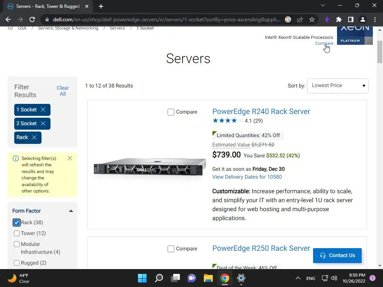Open Task View in taskbar

[175, 278]
